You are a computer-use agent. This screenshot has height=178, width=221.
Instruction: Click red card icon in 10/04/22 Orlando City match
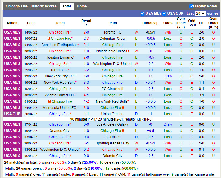pyautogui.click(x=123, y=131)
